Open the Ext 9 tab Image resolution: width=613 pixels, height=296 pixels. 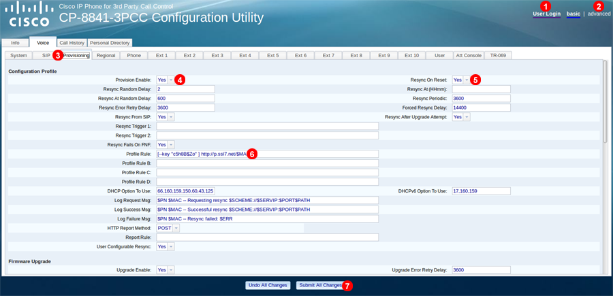click(x=384, y=55)
